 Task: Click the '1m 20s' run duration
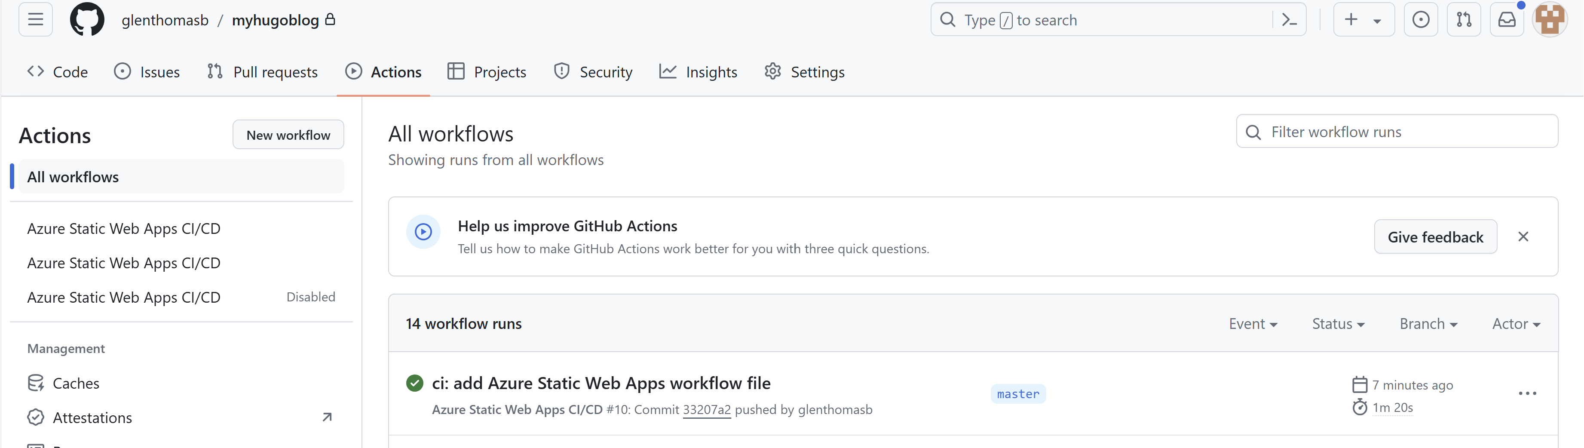pyautogui.click(x=1393, y=408)
